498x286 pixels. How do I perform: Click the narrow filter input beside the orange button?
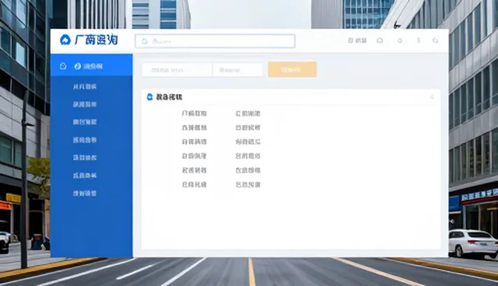click(237, 70)
